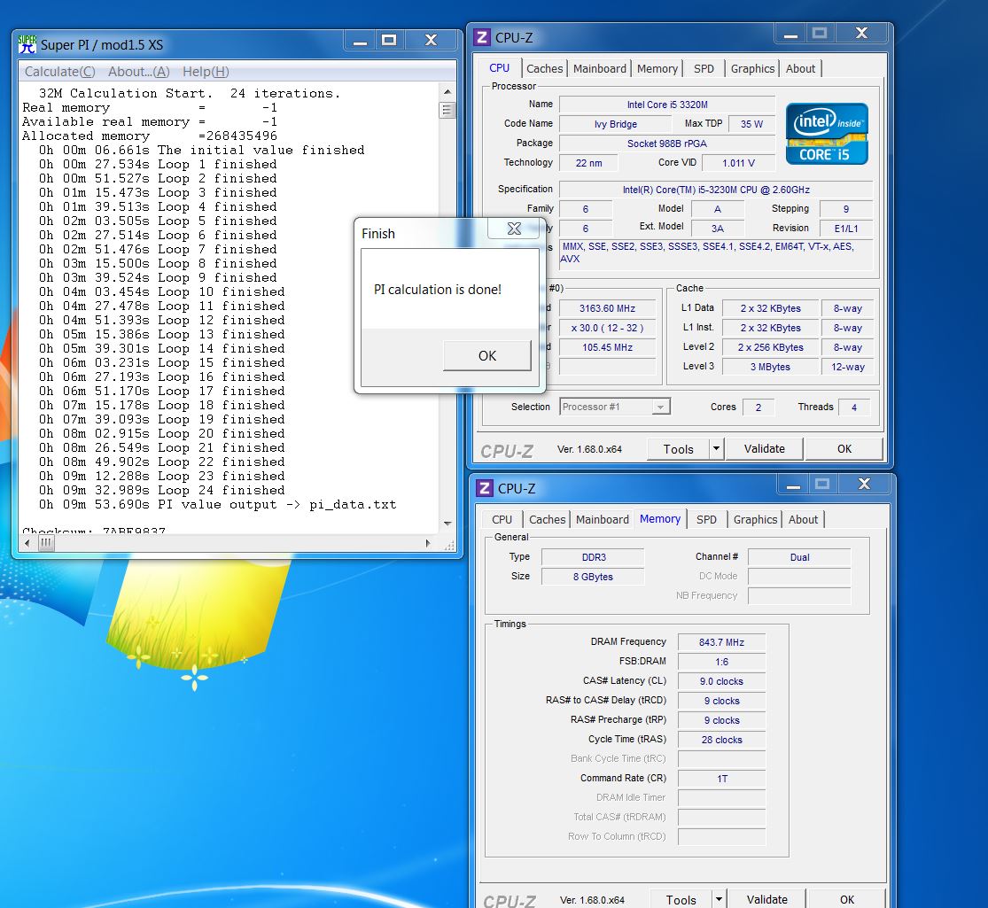
Task: Open Mainboard tab in lower CPU-Z window
Action: point(602,520)
